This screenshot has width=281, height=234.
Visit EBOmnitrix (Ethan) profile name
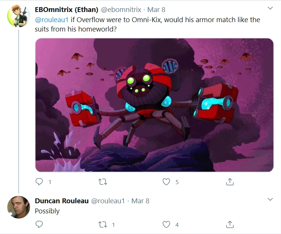[66, 10]
